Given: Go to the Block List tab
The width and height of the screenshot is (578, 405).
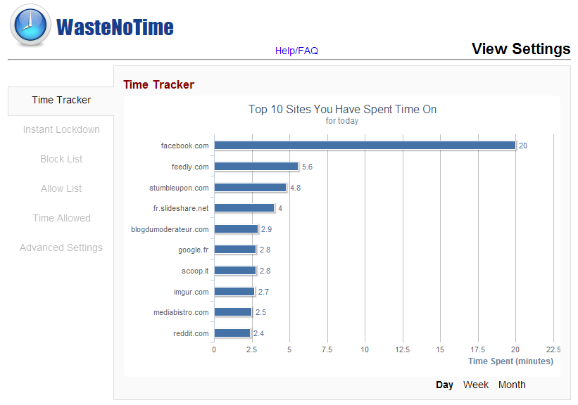Looking at the screenshot, I should pyautogui.click(x=61, y=159).
